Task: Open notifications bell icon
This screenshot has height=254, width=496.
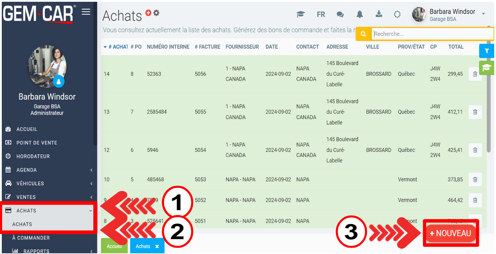Action: tap(360, 14)
